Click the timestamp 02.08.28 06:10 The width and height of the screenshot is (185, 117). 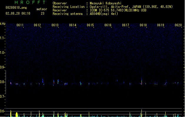pyautogui.click(x=18, y=13)
